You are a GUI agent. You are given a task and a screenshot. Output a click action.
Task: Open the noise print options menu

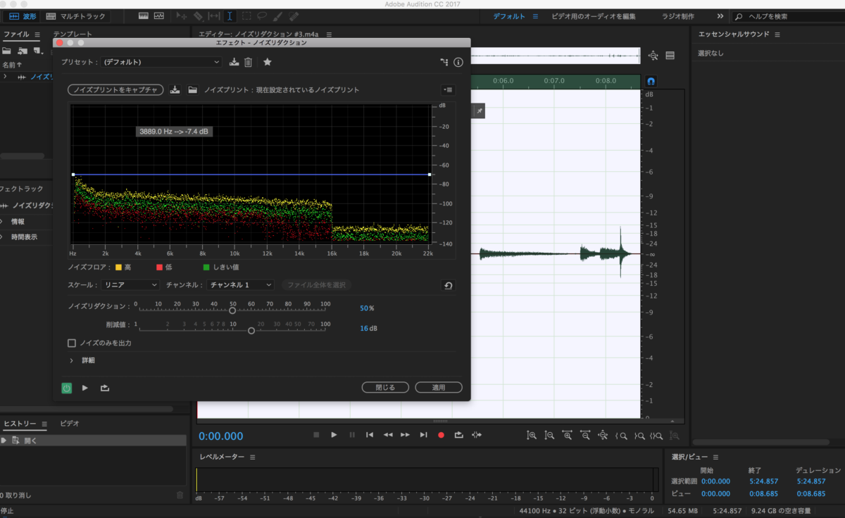click(x=448, y=89)
